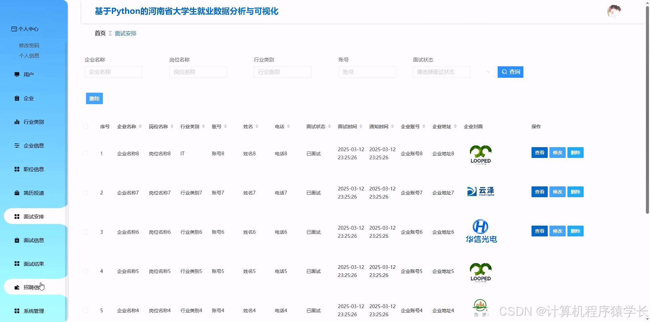The width and height of the screenshot is (650, 322).
Task: Click the magnifier icon inside 查询 button
Action: (x=504, y=72)
